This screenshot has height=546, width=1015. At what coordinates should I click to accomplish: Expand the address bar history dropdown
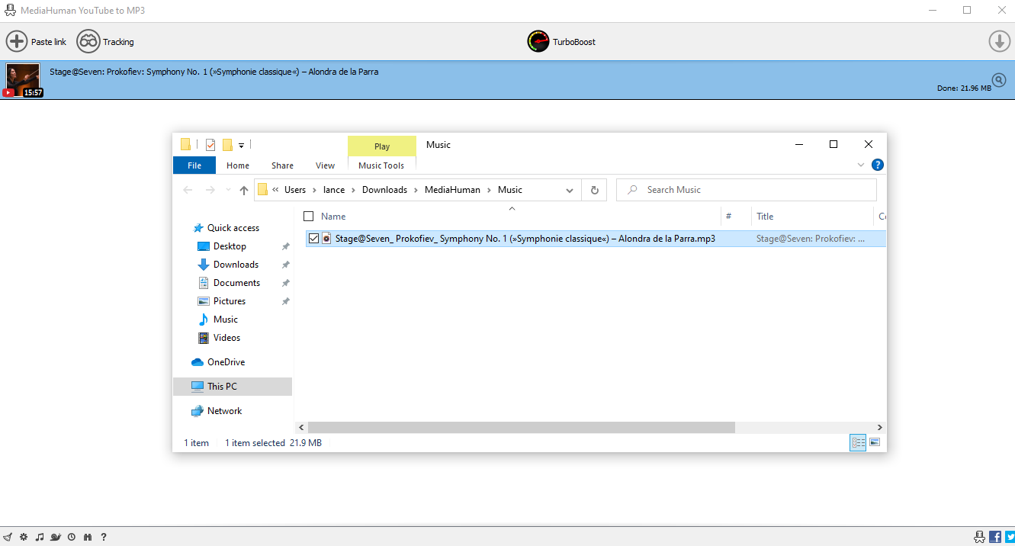coord(570,190)
